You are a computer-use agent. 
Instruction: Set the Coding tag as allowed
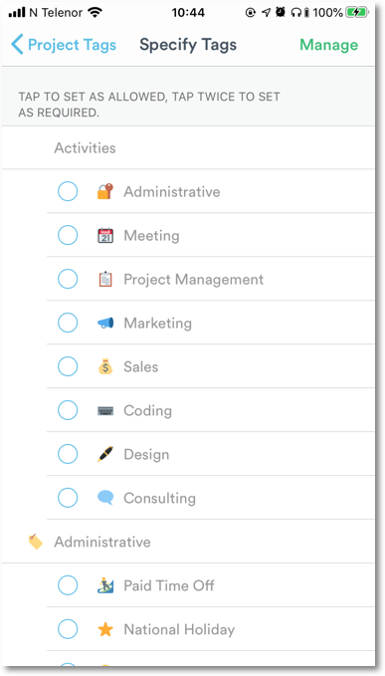[68, 410]
